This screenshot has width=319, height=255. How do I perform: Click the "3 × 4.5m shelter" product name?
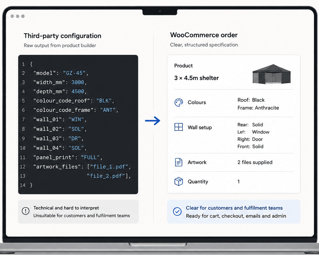(196, 78)
